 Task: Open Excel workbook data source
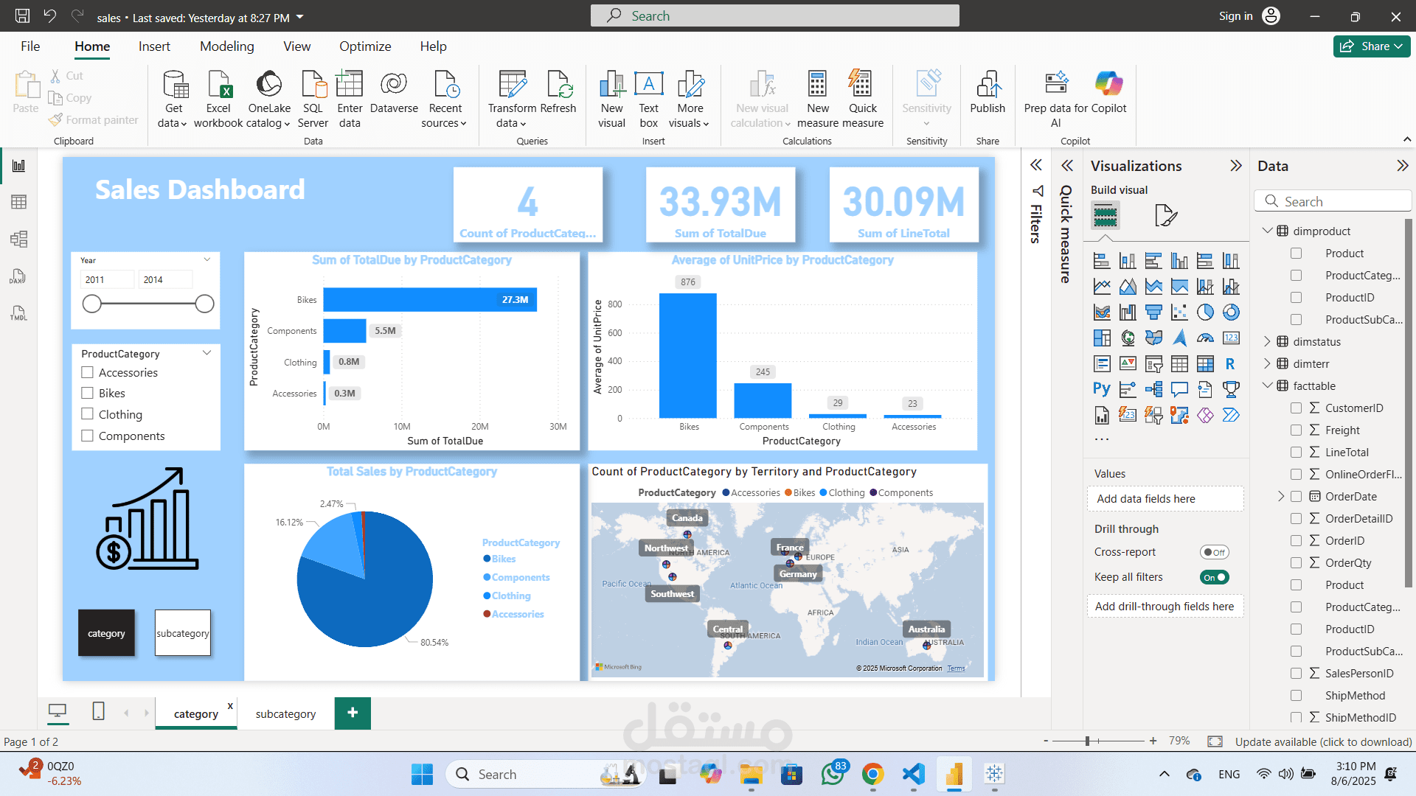click(218, 99)
